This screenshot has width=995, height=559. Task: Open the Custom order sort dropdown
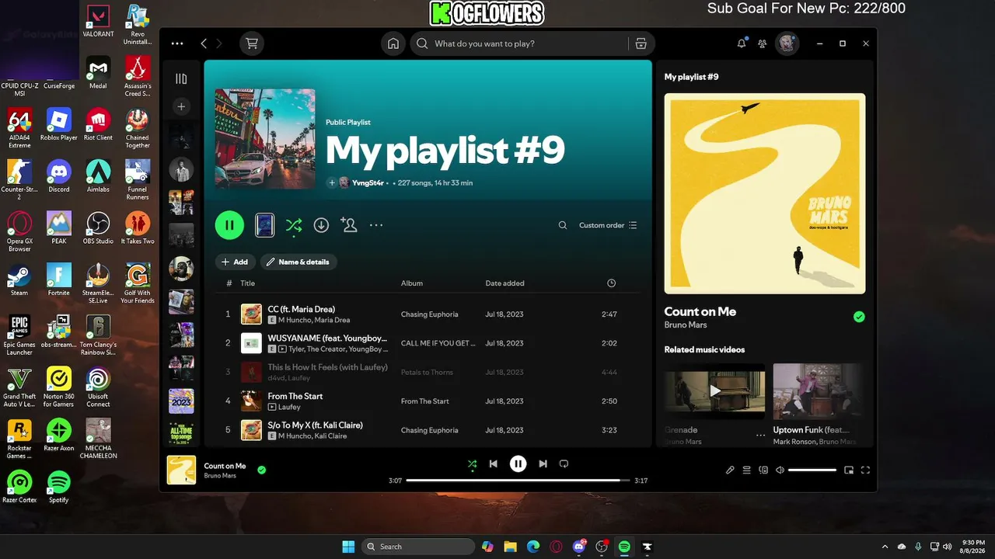(x=608, y=225)
